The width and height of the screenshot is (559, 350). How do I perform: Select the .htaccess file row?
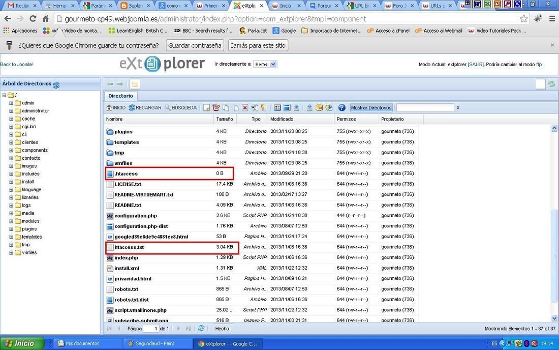pos(262,174)
